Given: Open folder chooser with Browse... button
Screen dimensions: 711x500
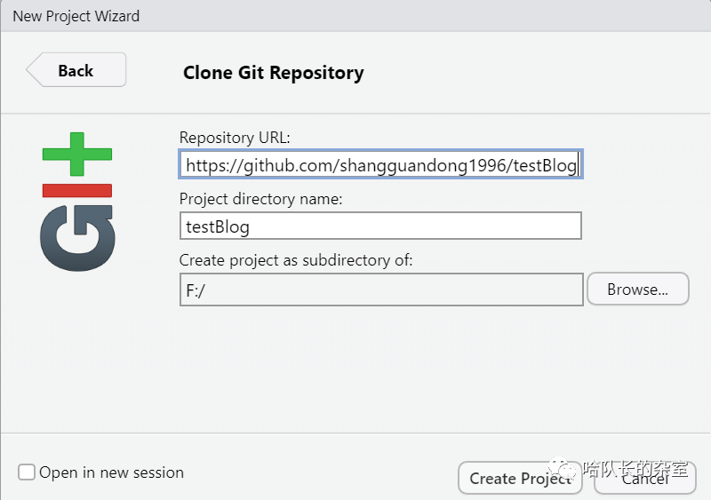Looking at the screenshot, I should point(638,289).
